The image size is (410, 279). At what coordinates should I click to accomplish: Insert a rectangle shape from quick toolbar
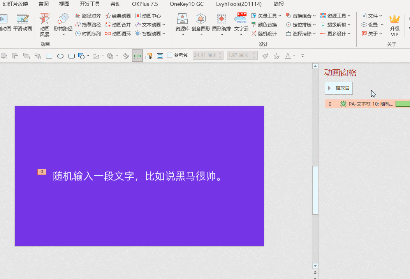click(x=49, y=56)
